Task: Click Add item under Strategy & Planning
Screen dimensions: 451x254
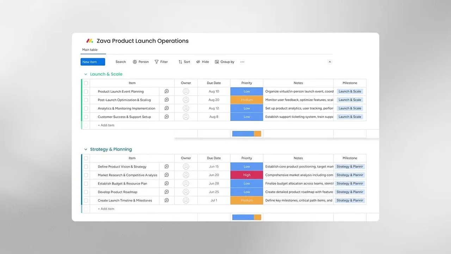Action: tap(106, 209)
